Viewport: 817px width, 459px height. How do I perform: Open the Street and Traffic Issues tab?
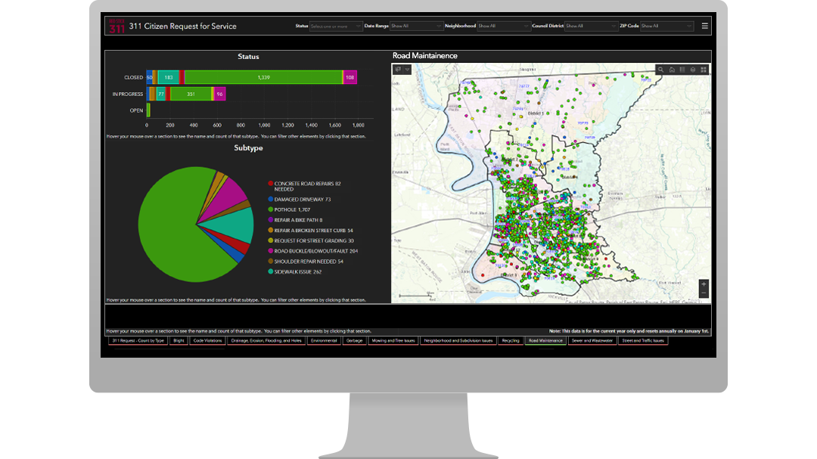click(643, 341)
